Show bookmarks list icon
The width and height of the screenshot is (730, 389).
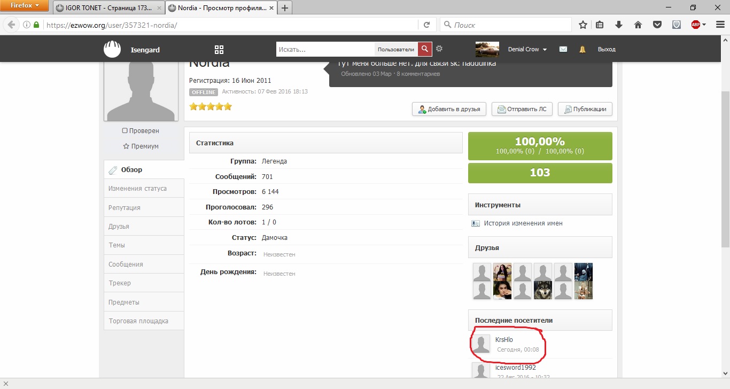coord(600,25)
